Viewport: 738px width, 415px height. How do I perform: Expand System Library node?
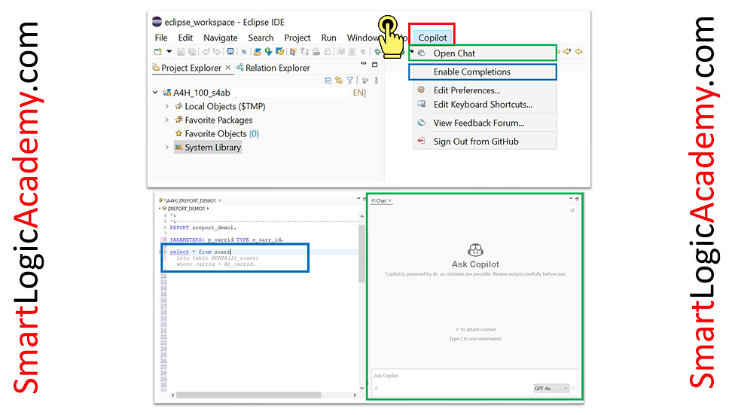(x=166, y=148)
